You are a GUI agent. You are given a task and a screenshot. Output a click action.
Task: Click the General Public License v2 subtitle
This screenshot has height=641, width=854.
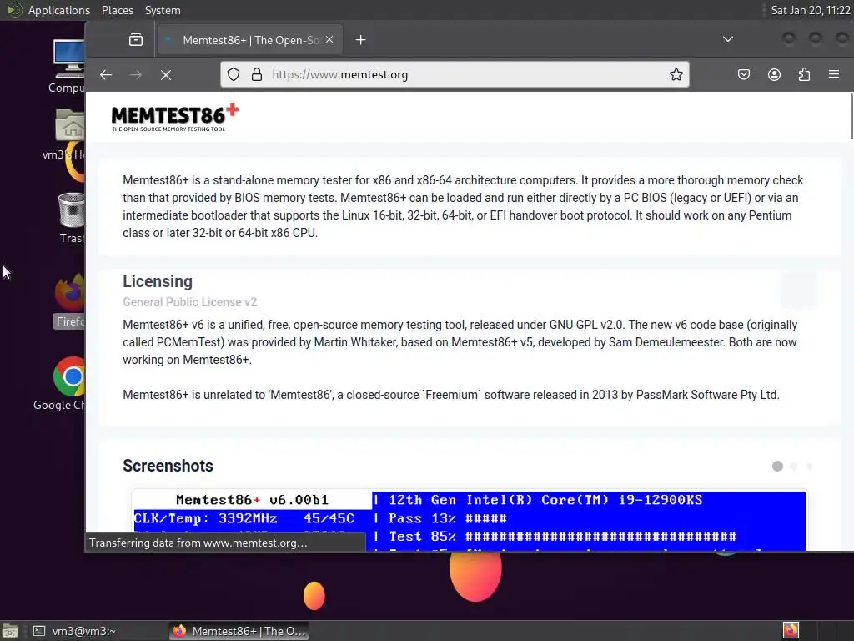pyautogui.click(x=189, y=302)
